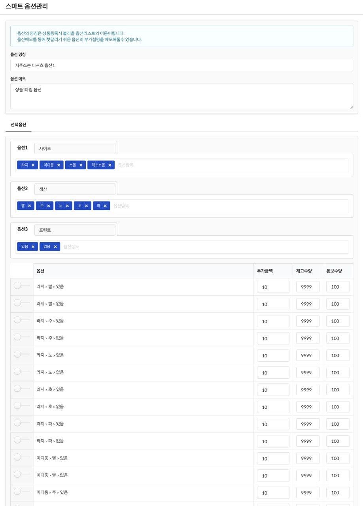Edit the 옵션2 name field 색상

point(75,189)
